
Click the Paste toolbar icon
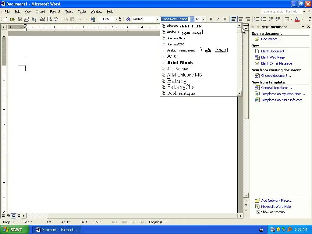(73, 19)
